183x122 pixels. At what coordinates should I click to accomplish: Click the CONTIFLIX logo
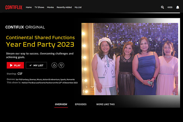[x=14, y=7]
